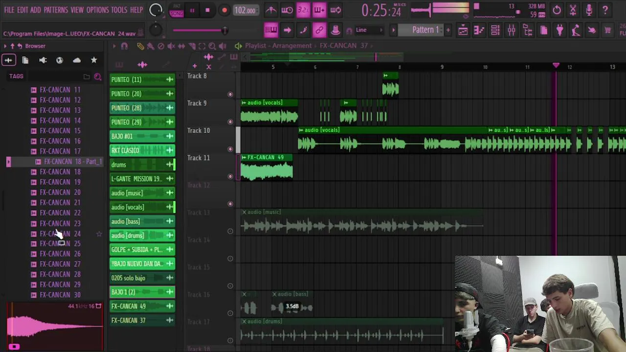
Task: Click the undo history icon
Action: tap(557, 10)
